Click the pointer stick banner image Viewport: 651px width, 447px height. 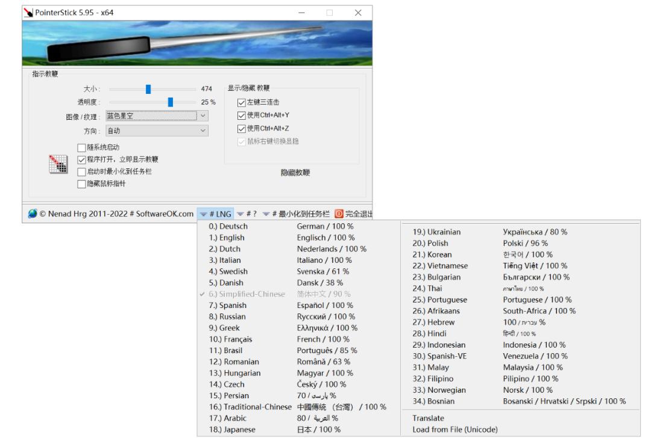point(197,43)
